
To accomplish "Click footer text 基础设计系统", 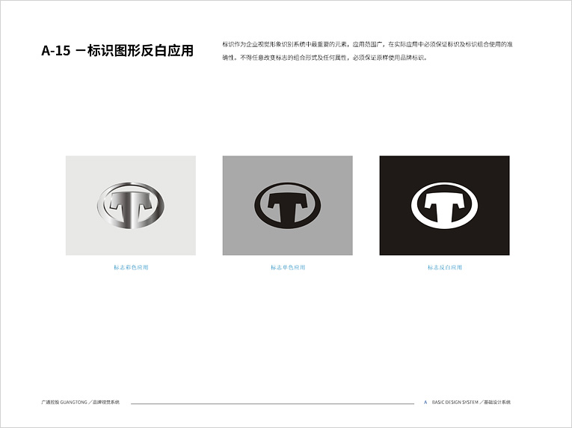I will (497, 402).
